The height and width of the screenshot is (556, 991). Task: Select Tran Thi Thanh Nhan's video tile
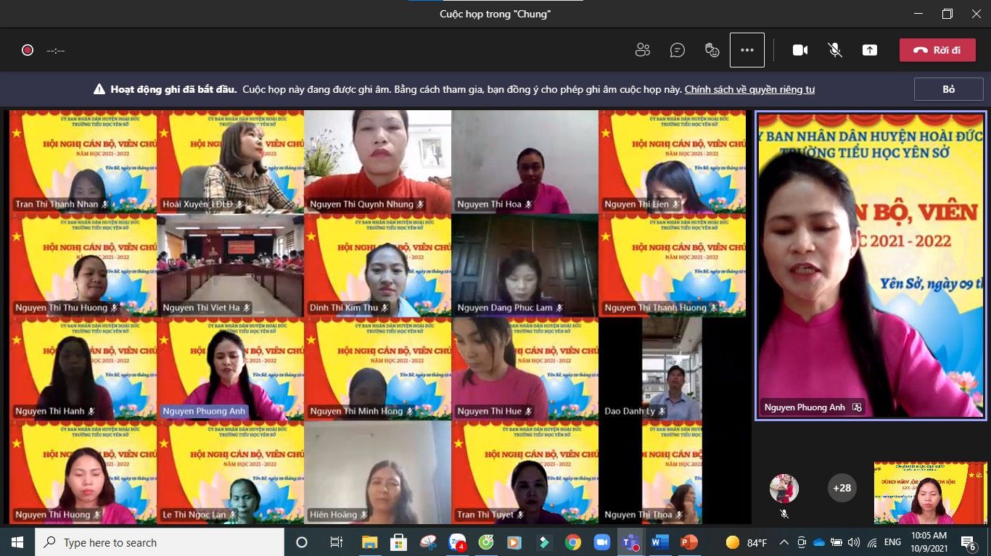pos(83,162)
